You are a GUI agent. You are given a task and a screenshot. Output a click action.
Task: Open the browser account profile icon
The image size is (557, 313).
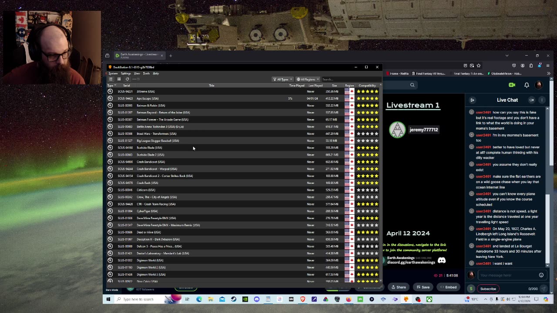click(x=523, y=66)
